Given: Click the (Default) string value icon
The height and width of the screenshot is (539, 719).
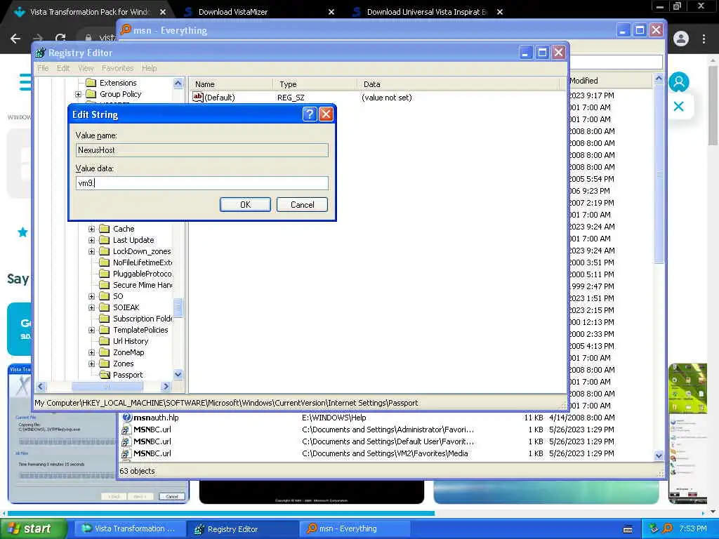Looking at the screenshot, I should pyautogui.click(x=197, y=97).
